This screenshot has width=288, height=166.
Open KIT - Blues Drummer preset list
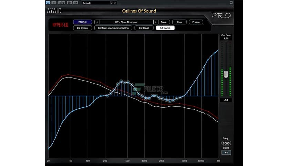[x=126, y=22]
